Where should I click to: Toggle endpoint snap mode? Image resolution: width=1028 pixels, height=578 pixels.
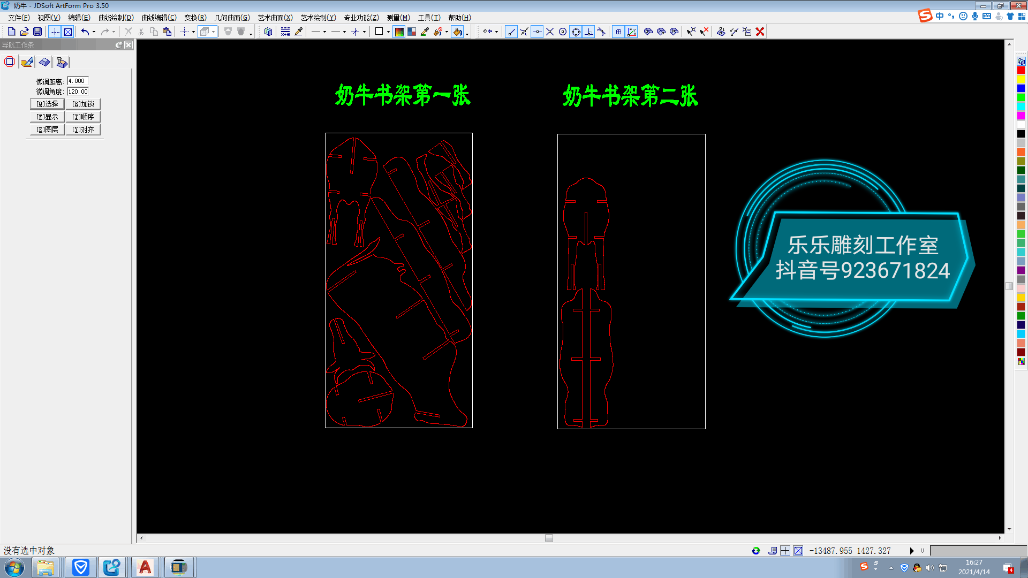[512, 32]
